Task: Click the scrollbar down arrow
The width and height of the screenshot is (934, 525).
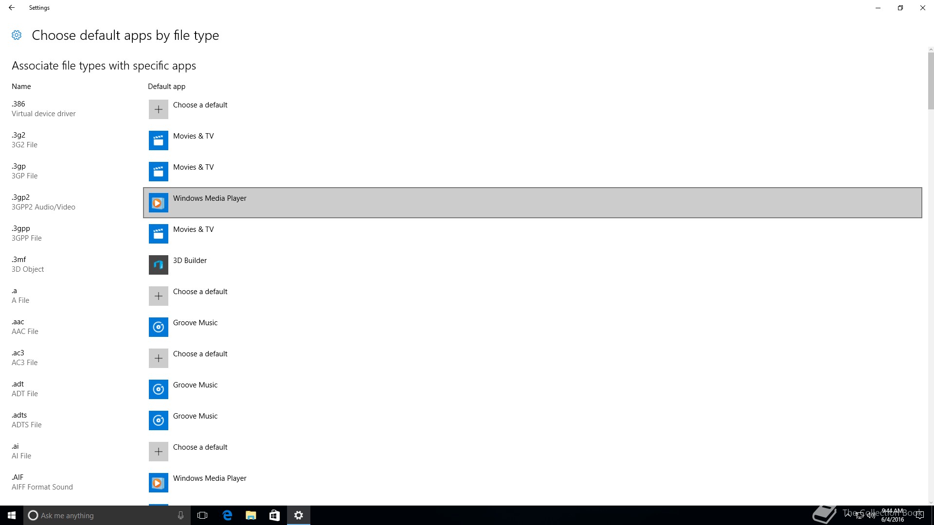Action: click(931, 503)
